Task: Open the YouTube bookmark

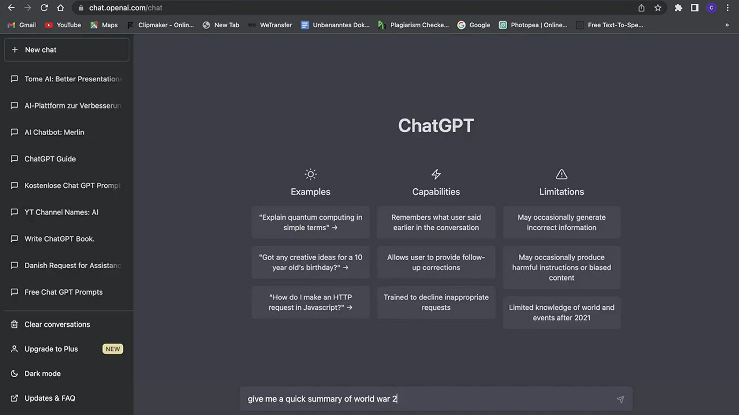Action: [63, 25]
